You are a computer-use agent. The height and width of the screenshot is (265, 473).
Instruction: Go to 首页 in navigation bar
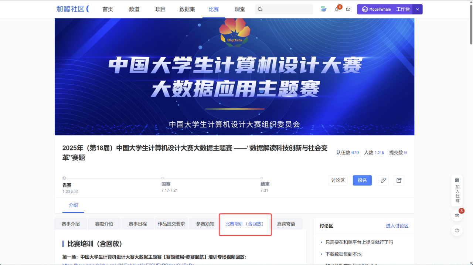click(108, 9)
